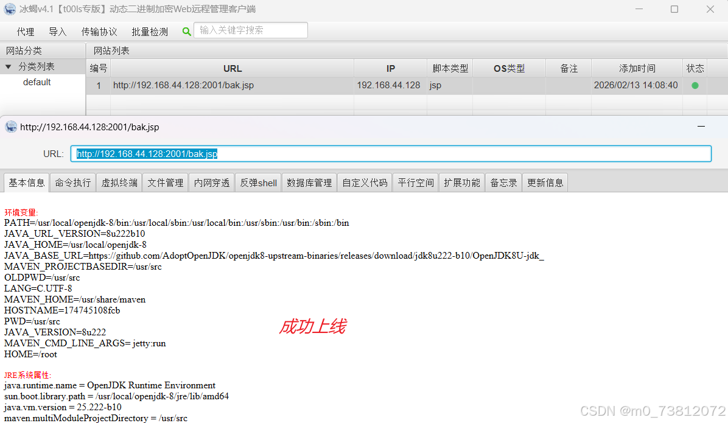Click the JAVA_HOME=/usr/local/openjdk-8 line
This screenshot has width=728, height=423.
point(75,245)
